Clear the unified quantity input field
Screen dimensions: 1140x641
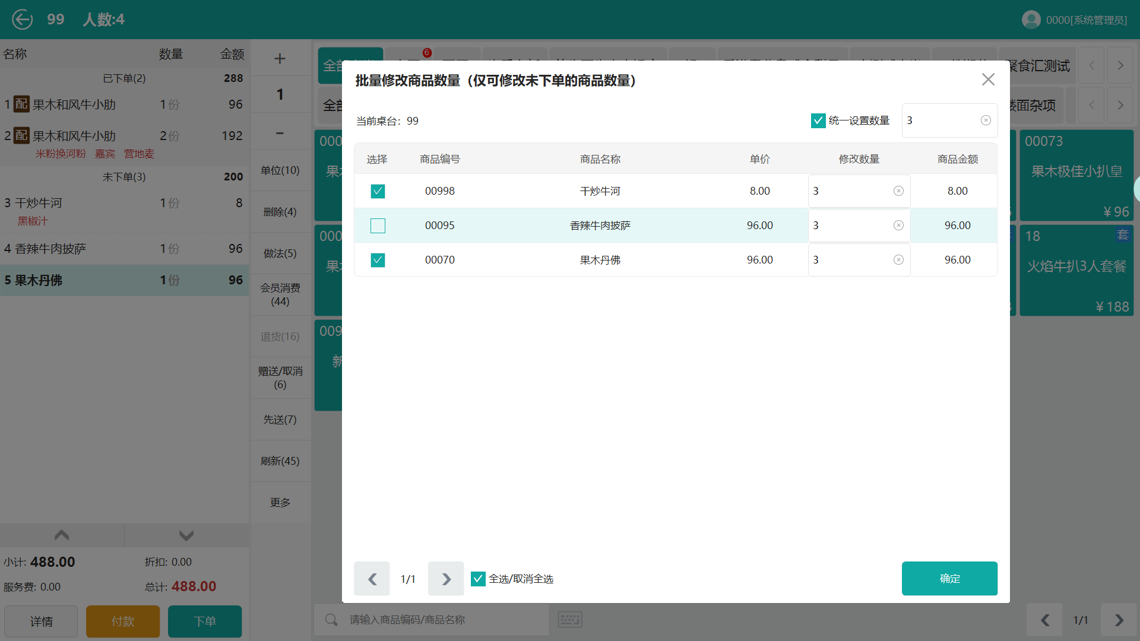(986, 120)
